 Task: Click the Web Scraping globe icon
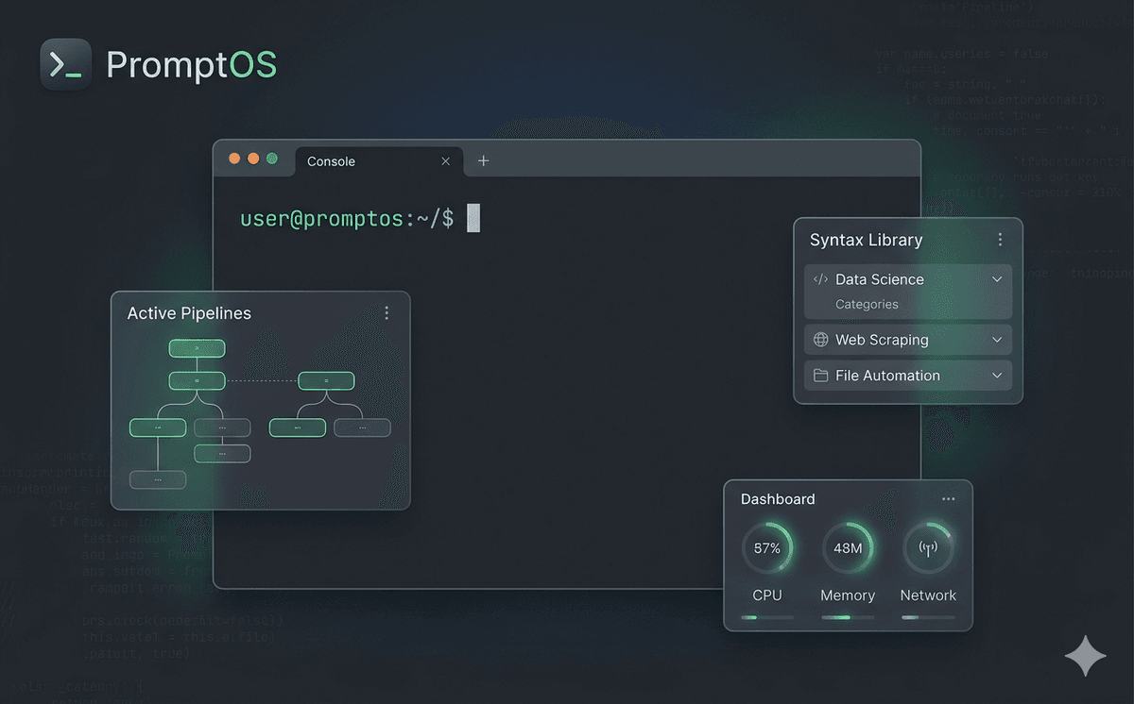coord(820,340)
